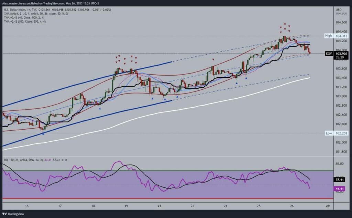Image resolution: width=352 pixels, height=218 pixels.
Task: Click the 103.400 price axis label
Action: pos(341,78)
